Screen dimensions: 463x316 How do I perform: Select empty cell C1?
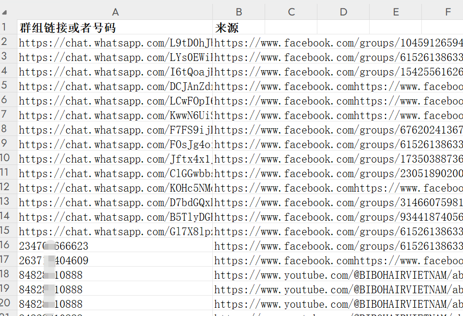tap(291, 28)
